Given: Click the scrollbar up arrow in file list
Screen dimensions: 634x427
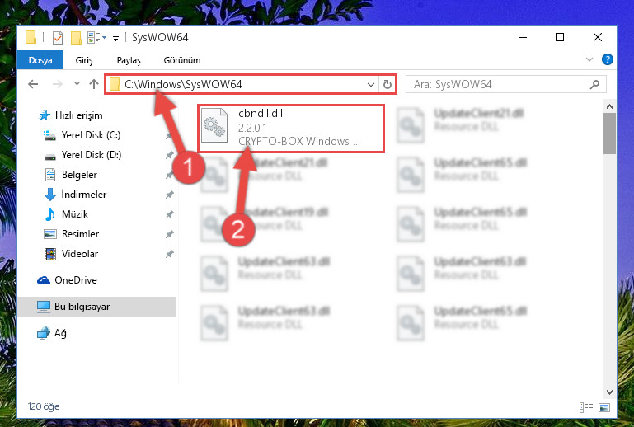Looking at the screenshot, I should coord(610,107).
